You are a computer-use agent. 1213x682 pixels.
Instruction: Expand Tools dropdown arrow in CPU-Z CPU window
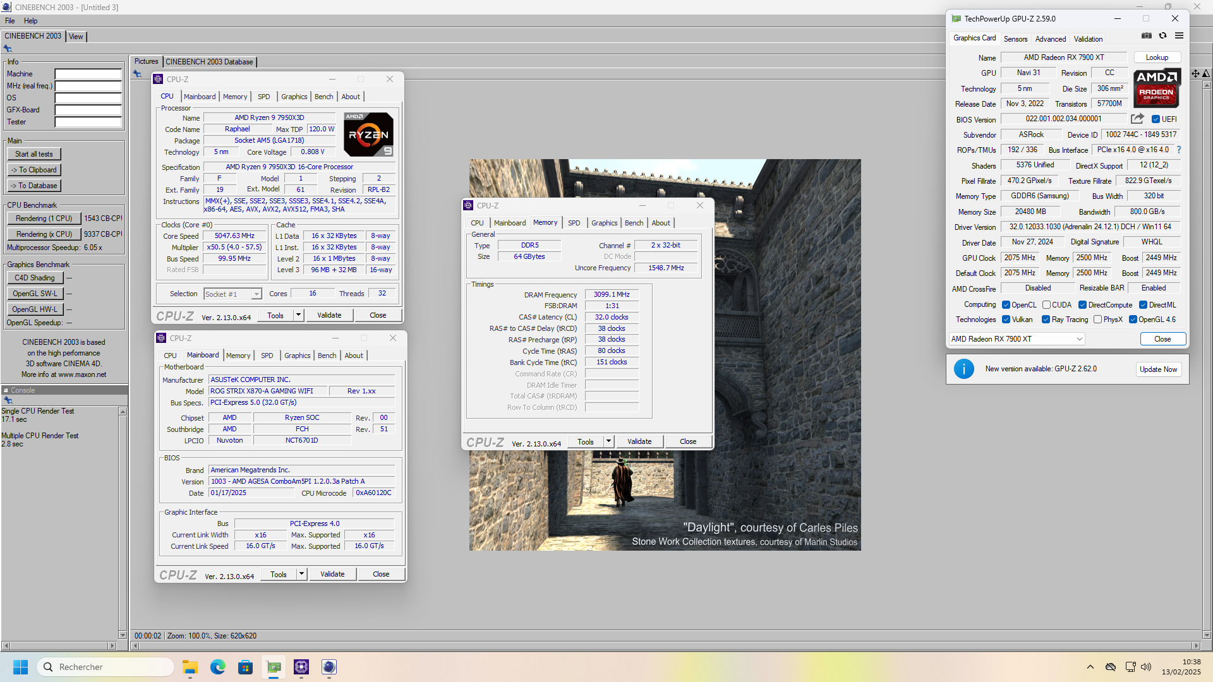298,315
